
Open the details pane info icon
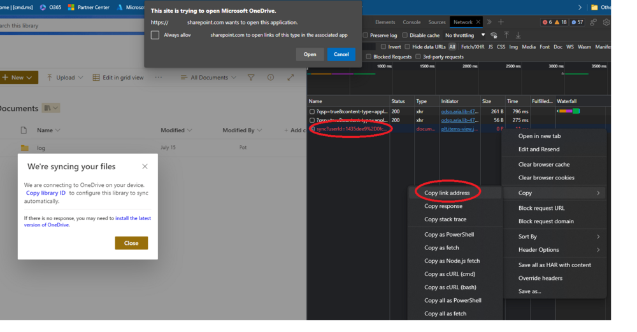pyautogui.click(x=271, y=78)
